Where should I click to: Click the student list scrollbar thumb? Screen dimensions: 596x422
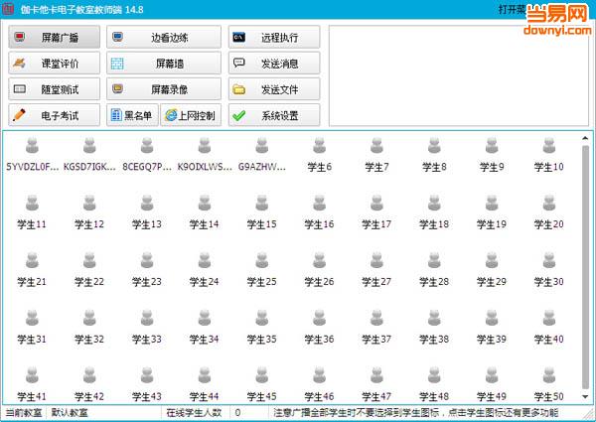(585, 267)
